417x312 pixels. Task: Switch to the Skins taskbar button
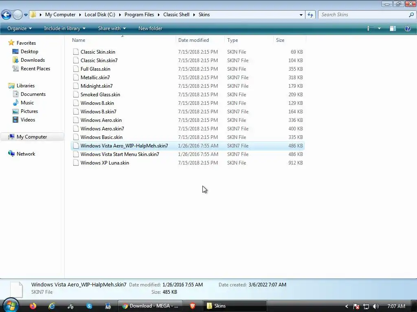coord(235,306)
